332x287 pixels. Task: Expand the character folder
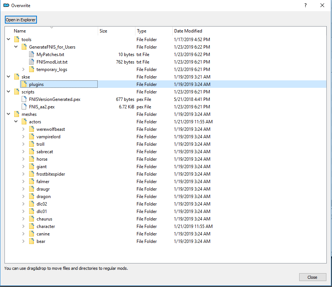pyautogui.click(x=23, y=226)
